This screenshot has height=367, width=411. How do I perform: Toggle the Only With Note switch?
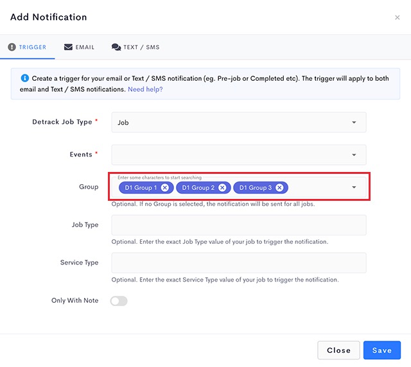coord(119,301)
